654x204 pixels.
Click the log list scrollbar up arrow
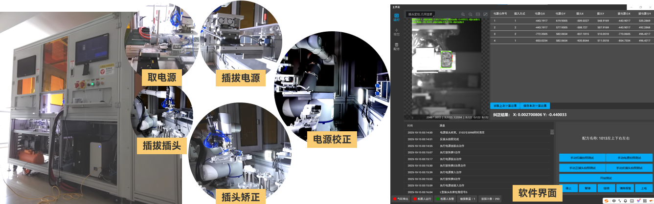552,132
